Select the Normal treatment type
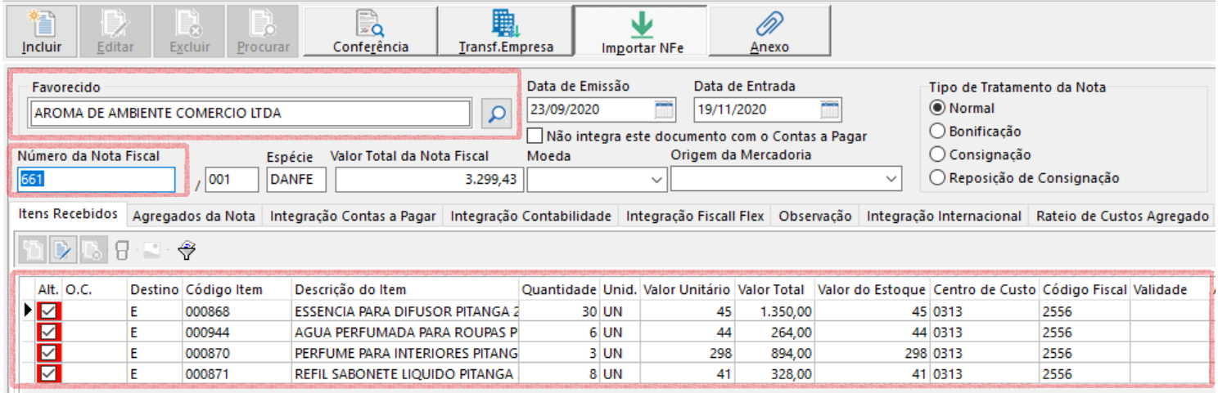Screen dimensions: 1218x393 point(938,108)
